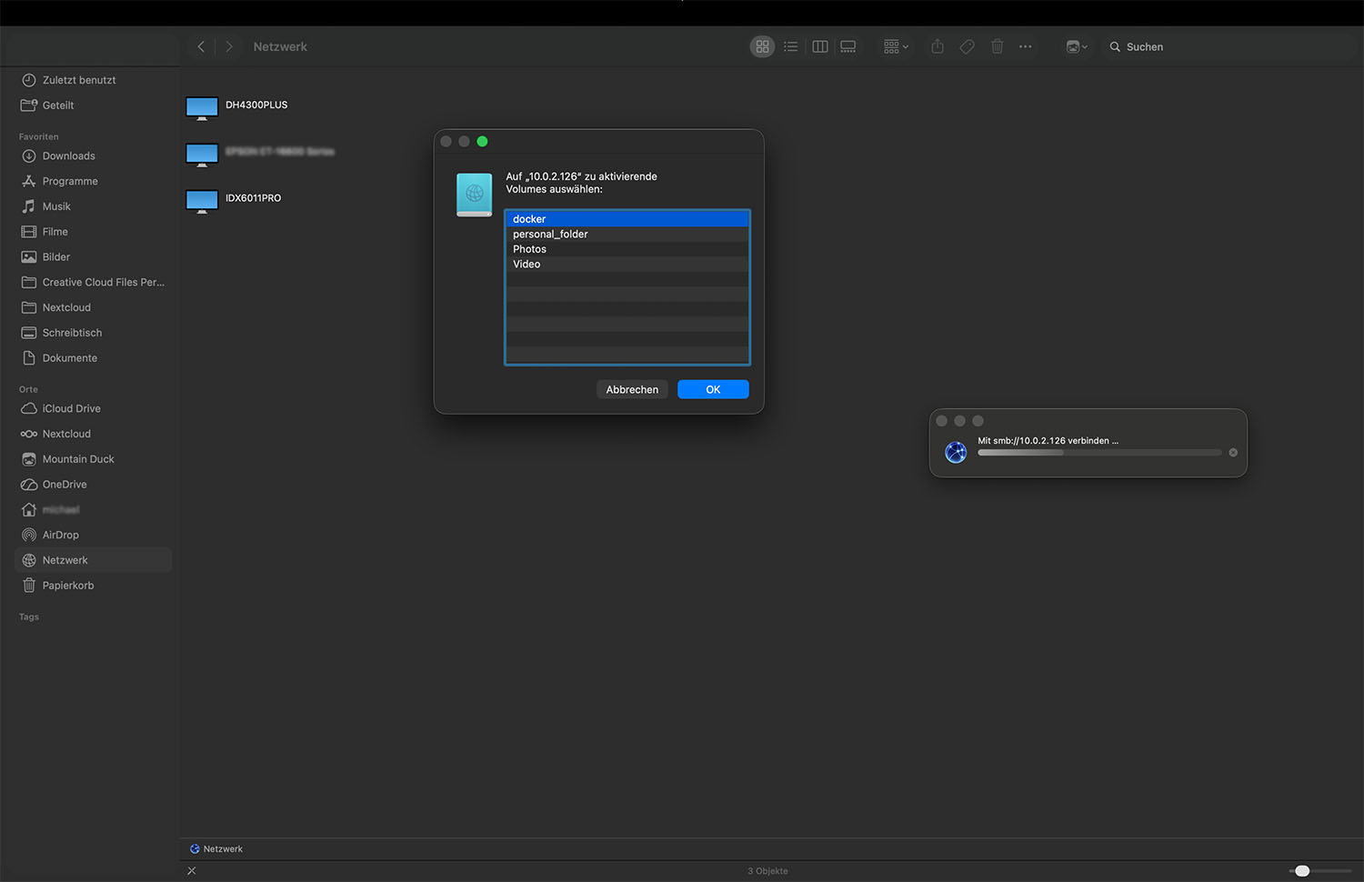This screenshot has width=1364, height=882.
Task: Click the tag icon in toolbar
Action: point(967,46)
